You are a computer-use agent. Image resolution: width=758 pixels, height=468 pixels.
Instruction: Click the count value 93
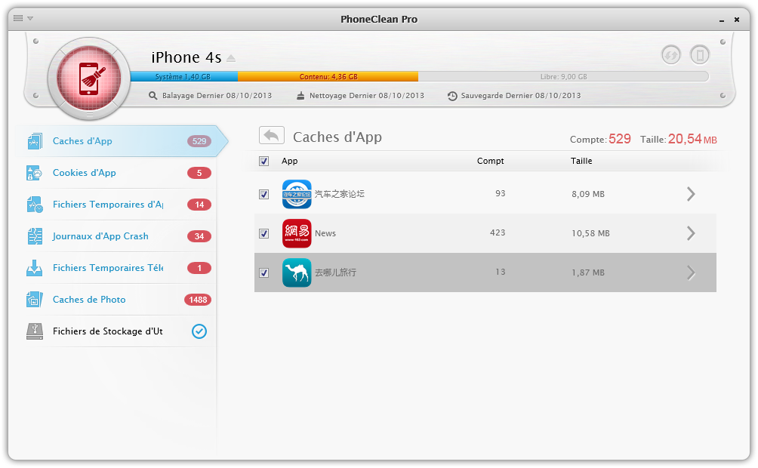[501, 194]
